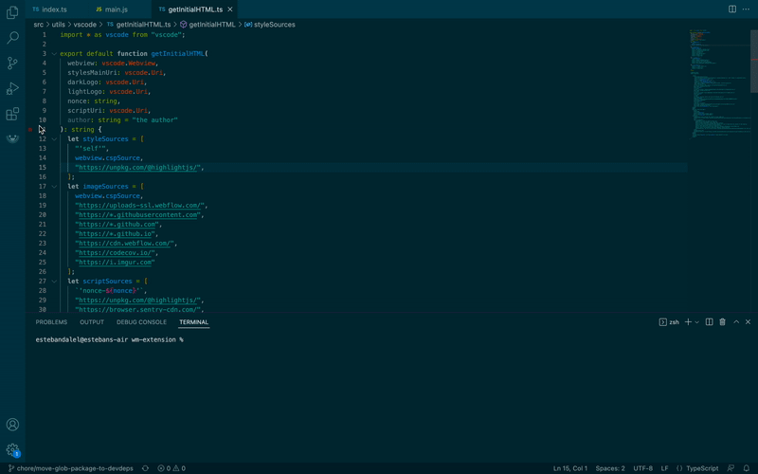Open the Manage gear icon
This screenshot has width=758, height=474.
(x=12, y=450)
